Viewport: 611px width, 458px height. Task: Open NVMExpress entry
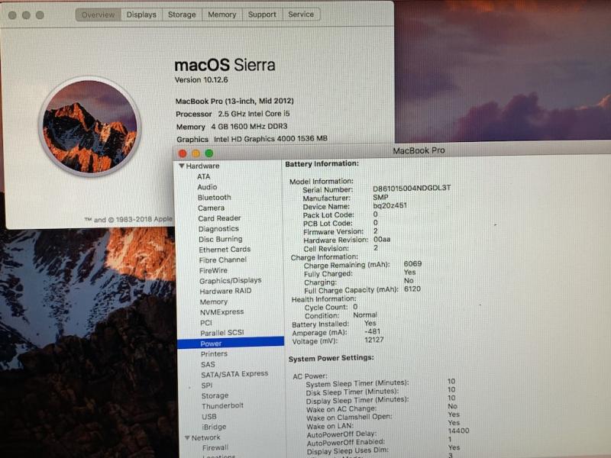point(221,312)
